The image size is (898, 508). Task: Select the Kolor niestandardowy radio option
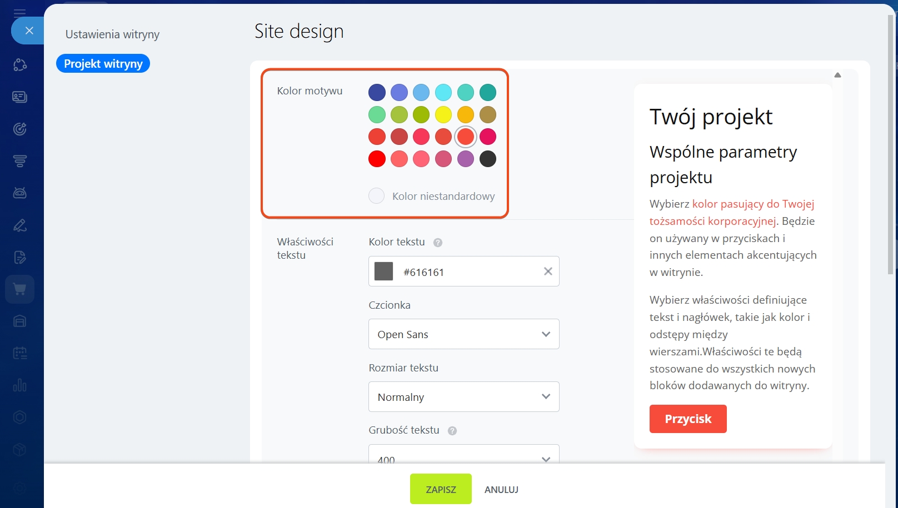(x=377, y=196)
